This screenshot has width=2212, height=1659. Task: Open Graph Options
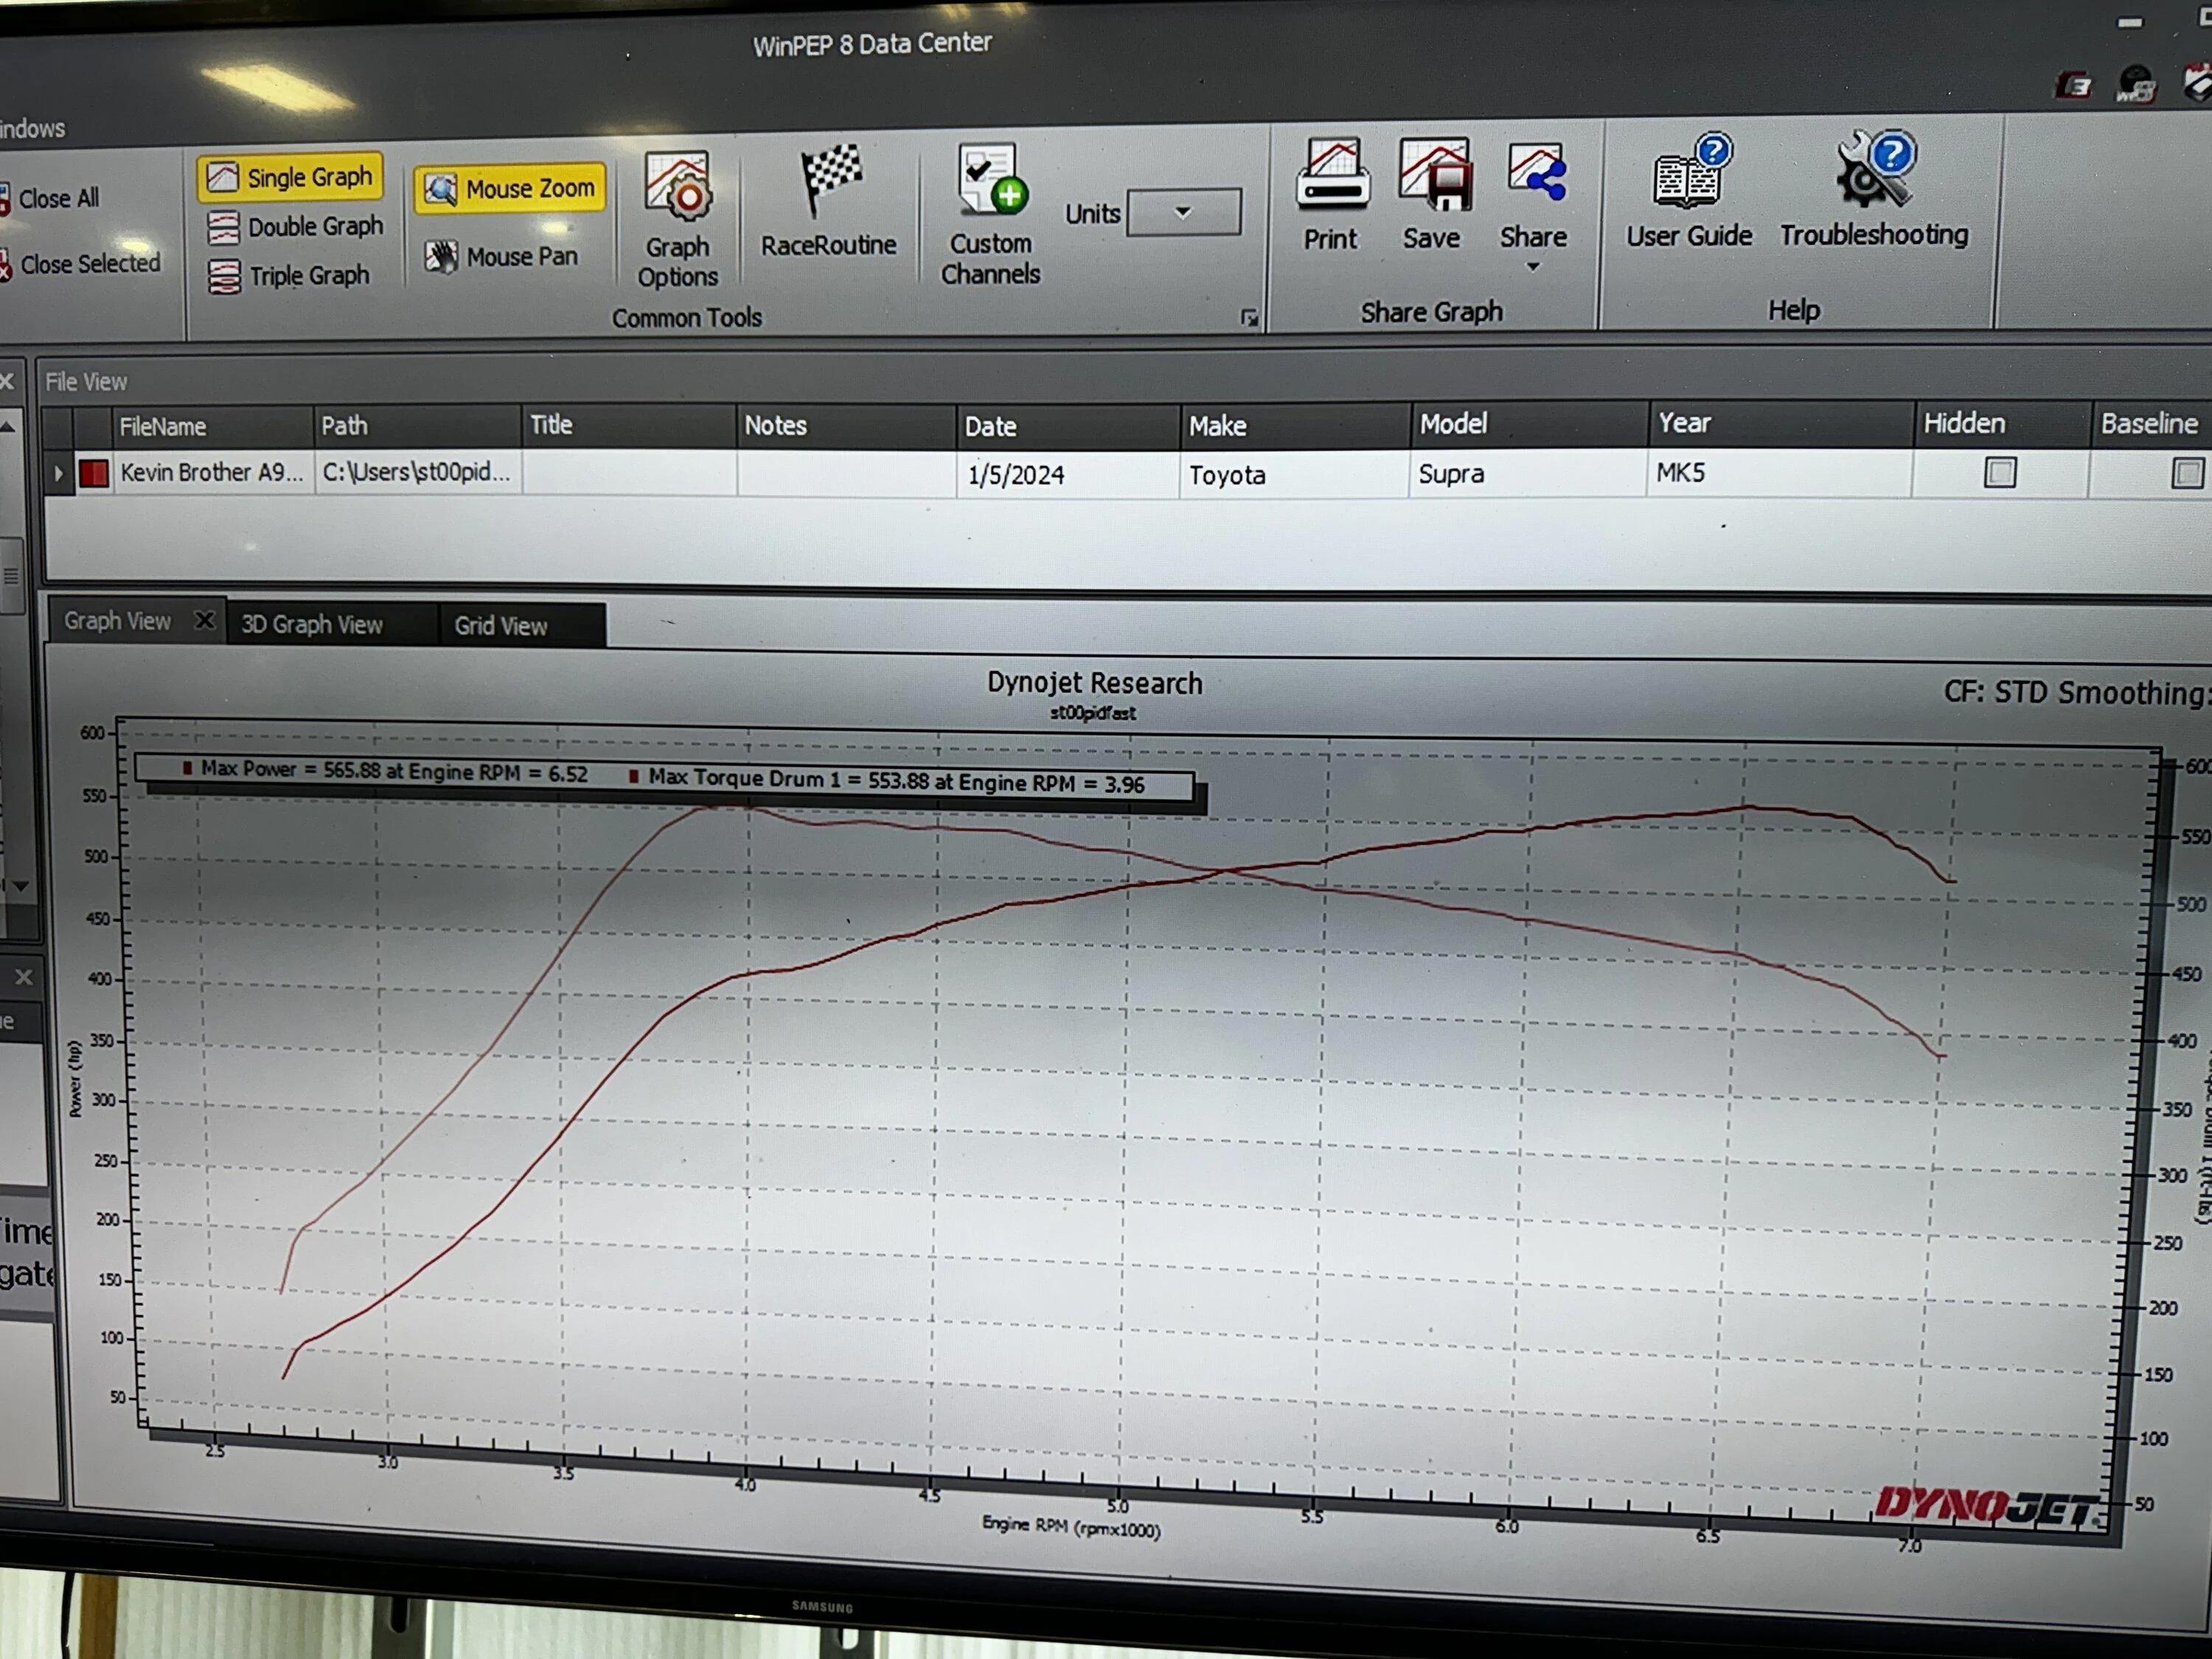point(678,220)
